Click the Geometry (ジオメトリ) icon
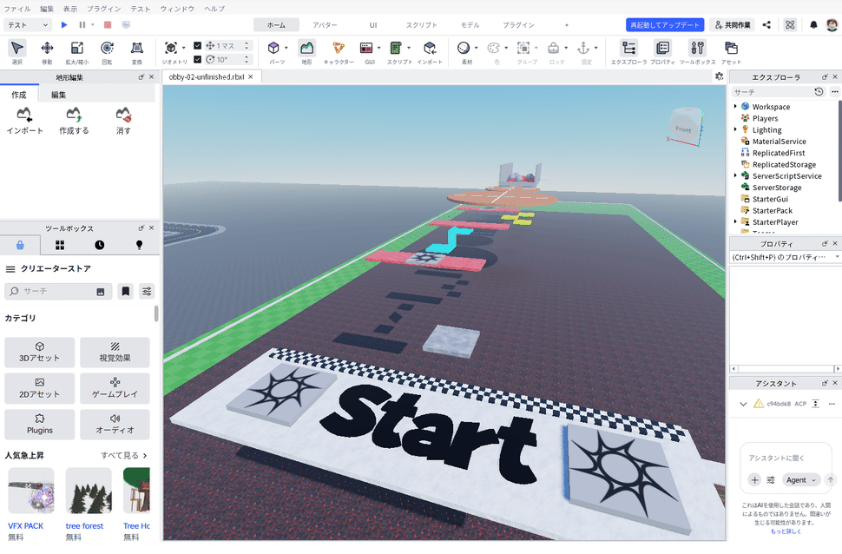This screenshot has width=842, height=554. (171, 48)
